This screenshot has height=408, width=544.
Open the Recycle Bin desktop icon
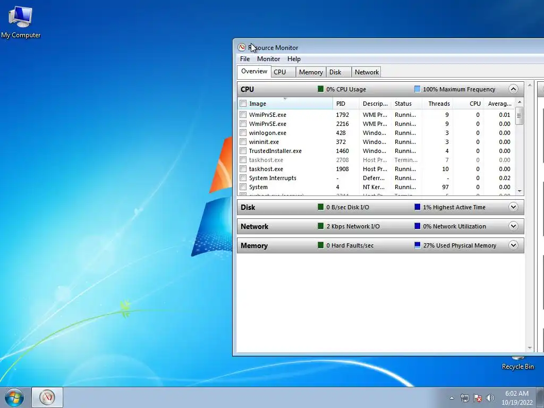tap(517, 363)
